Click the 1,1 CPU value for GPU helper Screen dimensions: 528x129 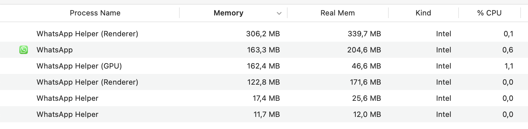pyautogui.click(x=509, y=66)
